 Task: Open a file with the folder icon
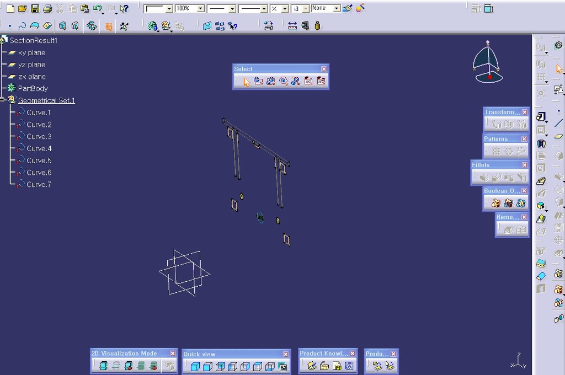click(x=23, y=9)
